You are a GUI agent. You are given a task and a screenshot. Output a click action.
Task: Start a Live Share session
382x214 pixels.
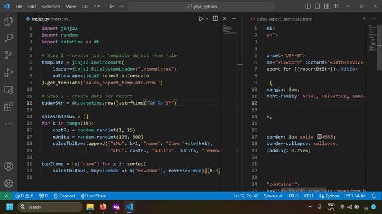(94, 196)
